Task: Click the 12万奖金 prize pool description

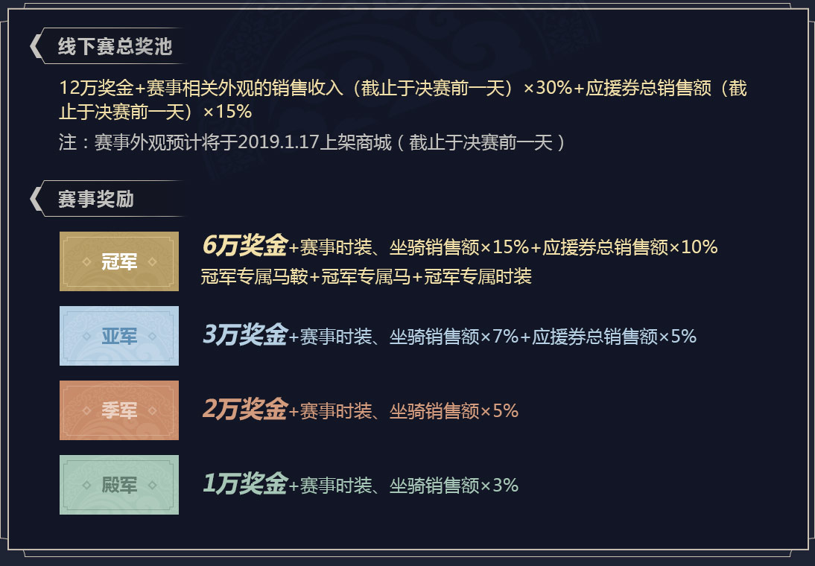Action: 403,99
